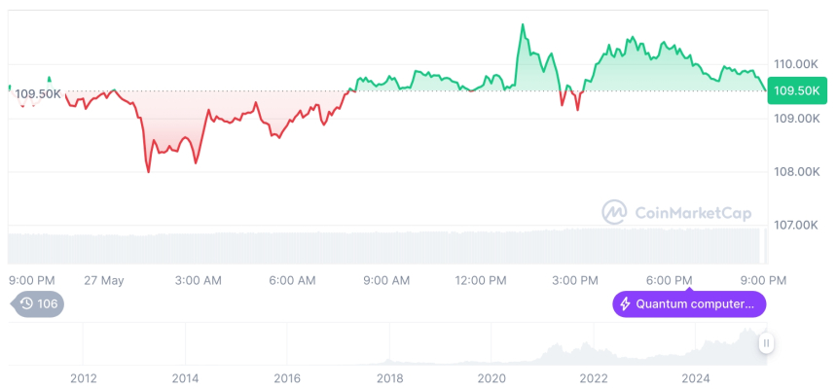This screenshot has height=390, width=837.
Task: Open the "Quantum computer..." event label
Action: coord(694,304)
